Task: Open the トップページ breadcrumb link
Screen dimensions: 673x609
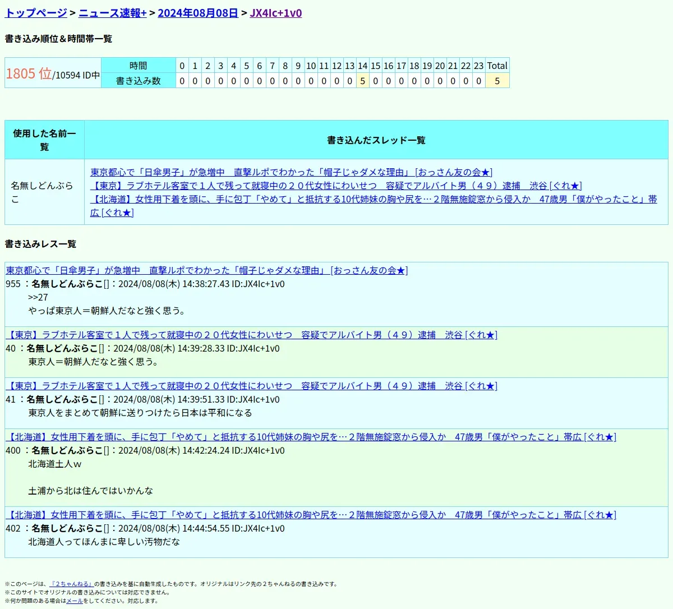Action: point(36,13)
